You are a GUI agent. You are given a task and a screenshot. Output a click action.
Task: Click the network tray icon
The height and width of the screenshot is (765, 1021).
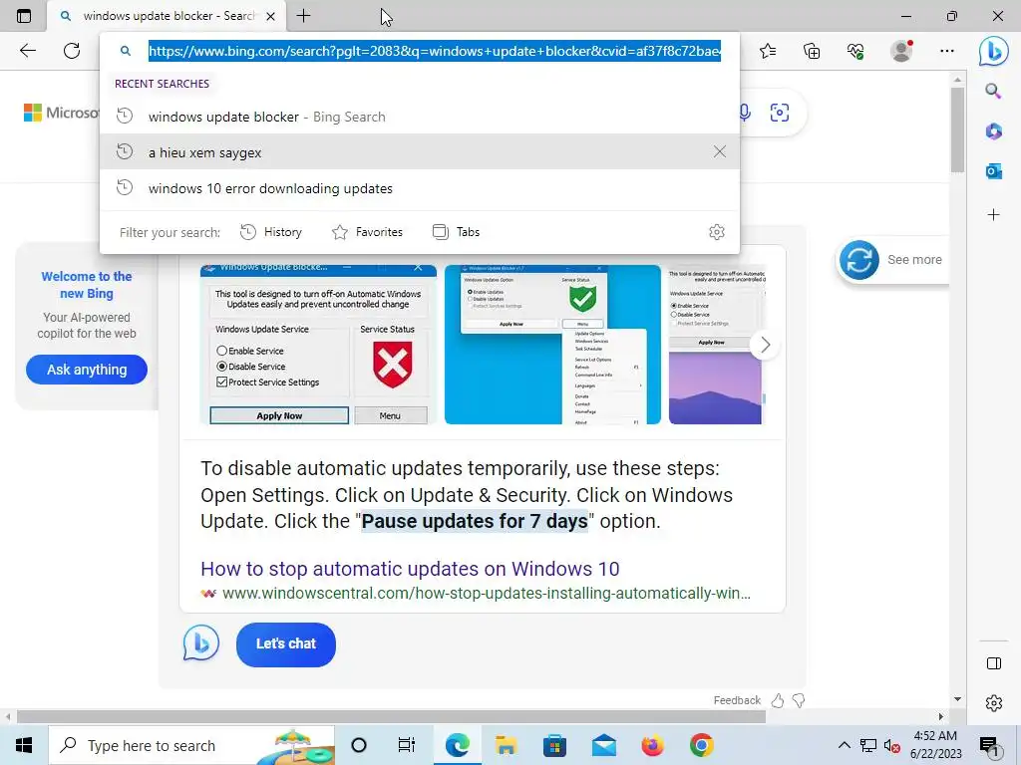(868, 745)
